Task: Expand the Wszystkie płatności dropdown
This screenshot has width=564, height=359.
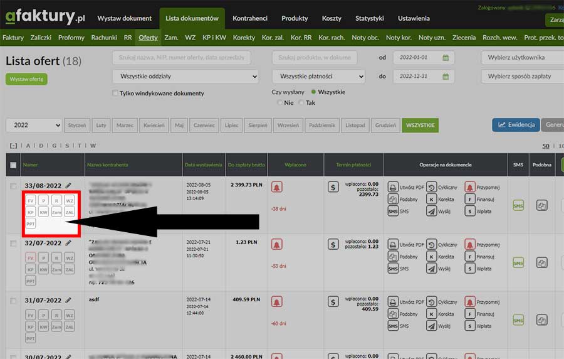Action: point(318,77)
